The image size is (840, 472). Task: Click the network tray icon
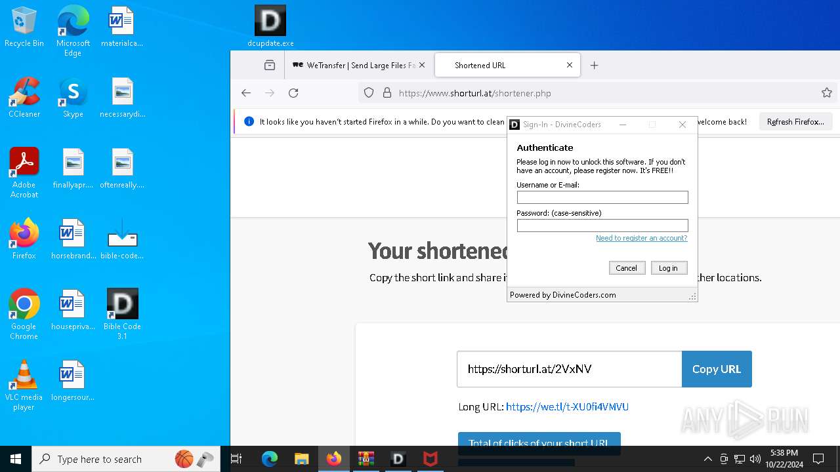tap(740, 459)
